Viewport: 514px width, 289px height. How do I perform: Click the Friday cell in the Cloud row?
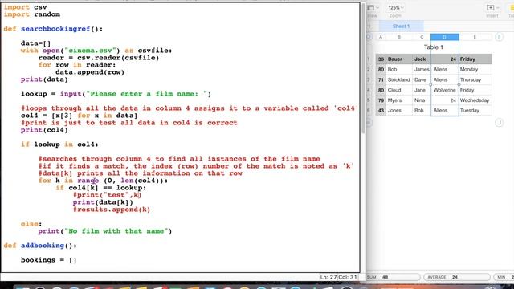tap(475, 90)
